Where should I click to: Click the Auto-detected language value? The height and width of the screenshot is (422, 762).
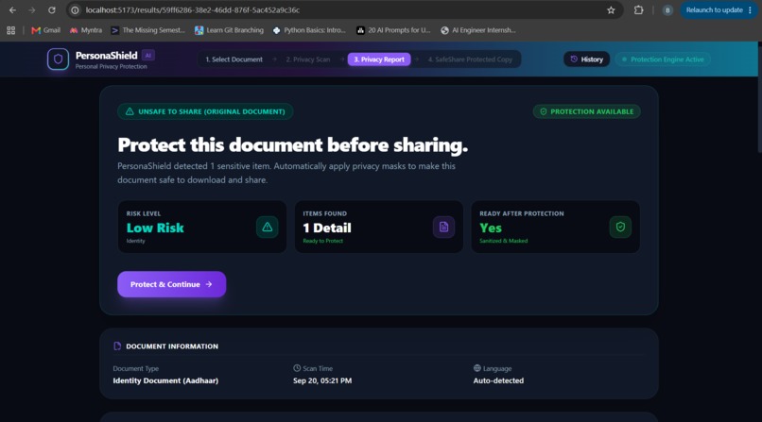click(498, 380)
